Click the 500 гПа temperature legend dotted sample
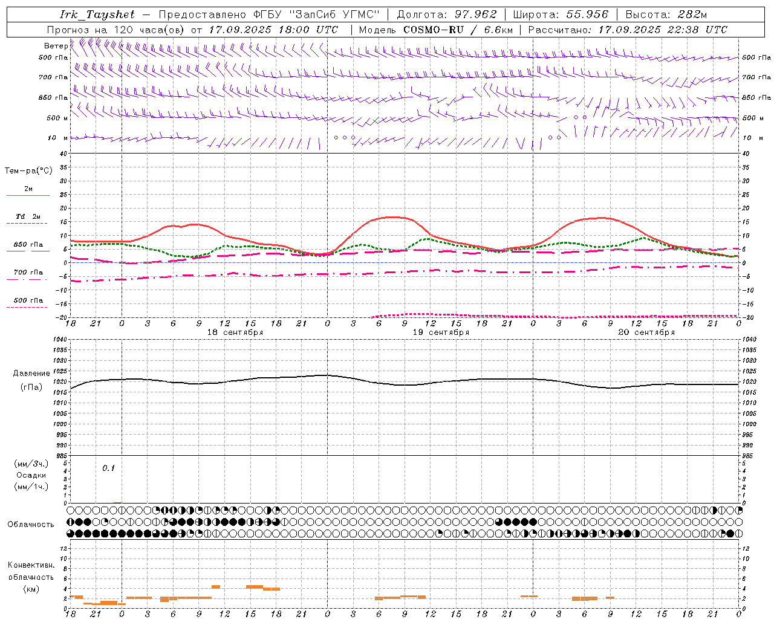Image resolution: width=774 pixels, height=619 pixels. click(x=28, y=307)
